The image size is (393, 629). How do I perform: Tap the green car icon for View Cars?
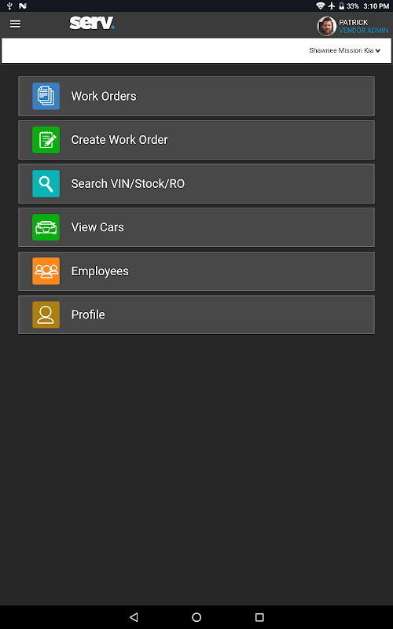(x=46, y=227)
